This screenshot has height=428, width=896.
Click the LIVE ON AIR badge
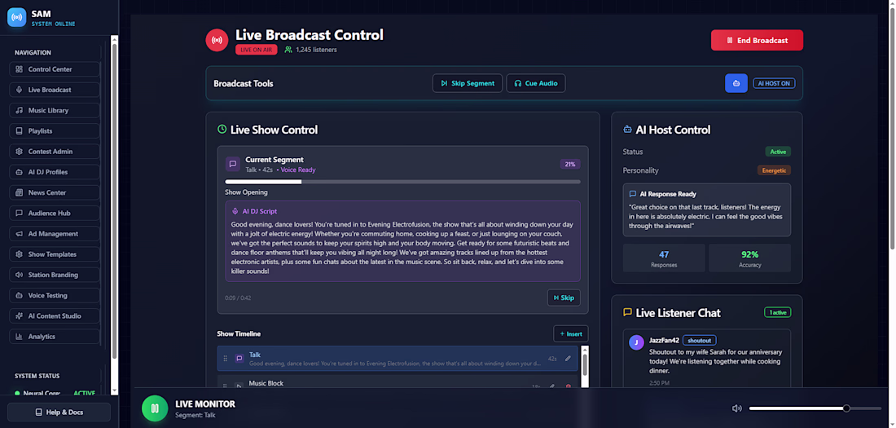[x=257, y=50]
